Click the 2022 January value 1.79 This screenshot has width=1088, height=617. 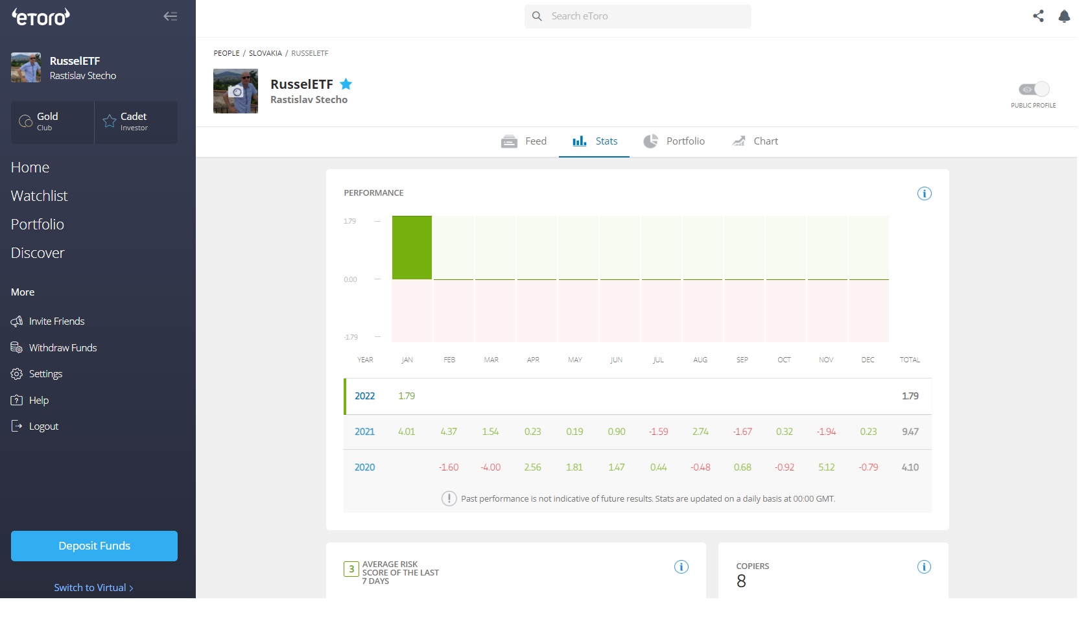click(407, 396)
